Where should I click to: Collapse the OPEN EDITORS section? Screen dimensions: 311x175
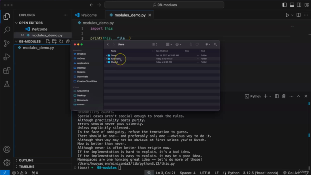[17, 23]
